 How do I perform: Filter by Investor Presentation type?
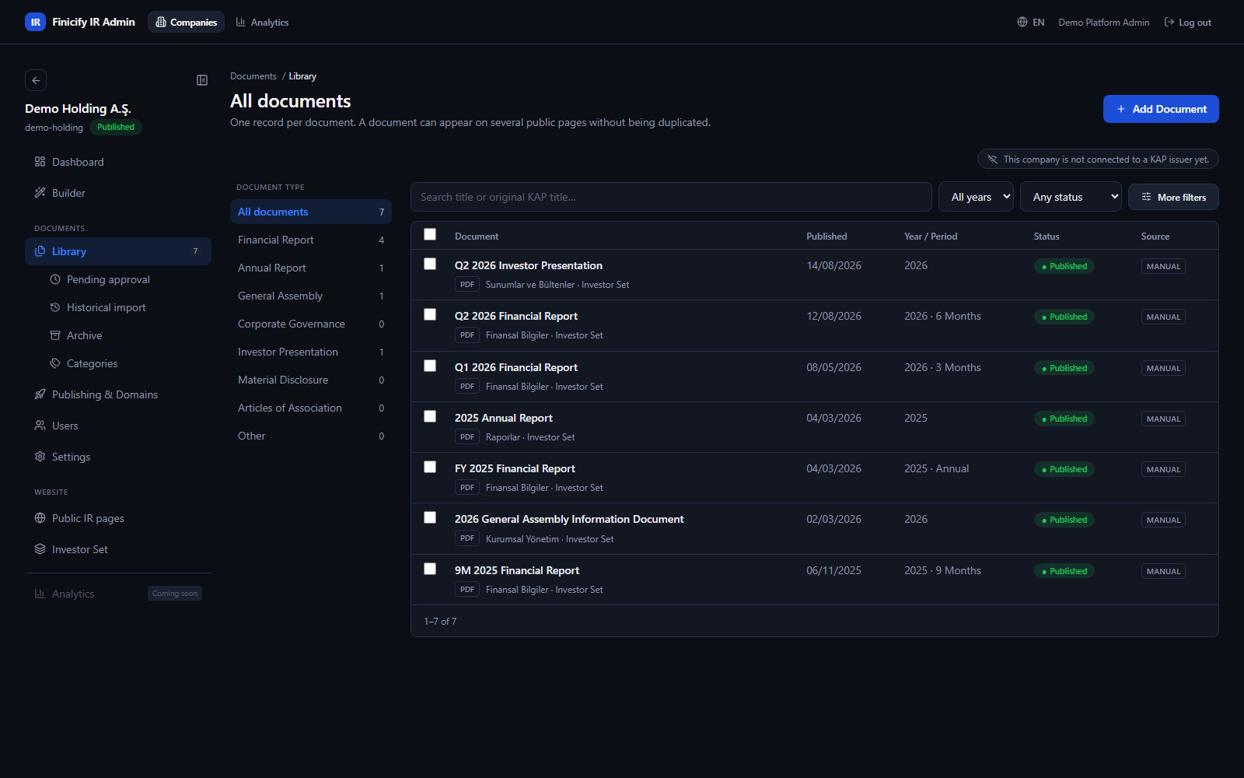tap(311, 352)
